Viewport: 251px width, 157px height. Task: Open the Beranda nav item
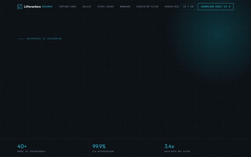pyautogui.click(x=47, y=7)
